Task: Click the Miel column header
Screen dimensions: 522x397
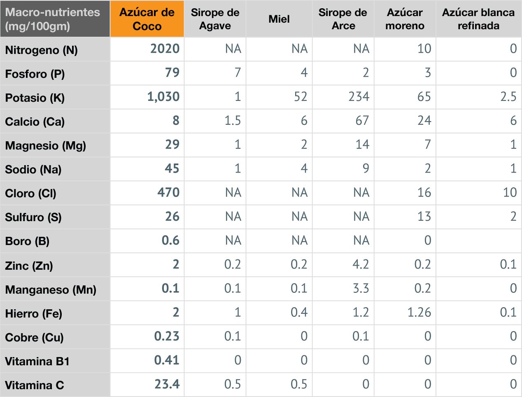Action: pyautogui.click(x=279, y=19)
